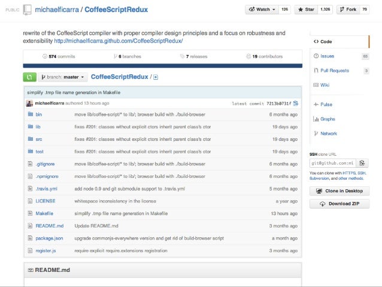Open the Issues tab

point(327,56)
